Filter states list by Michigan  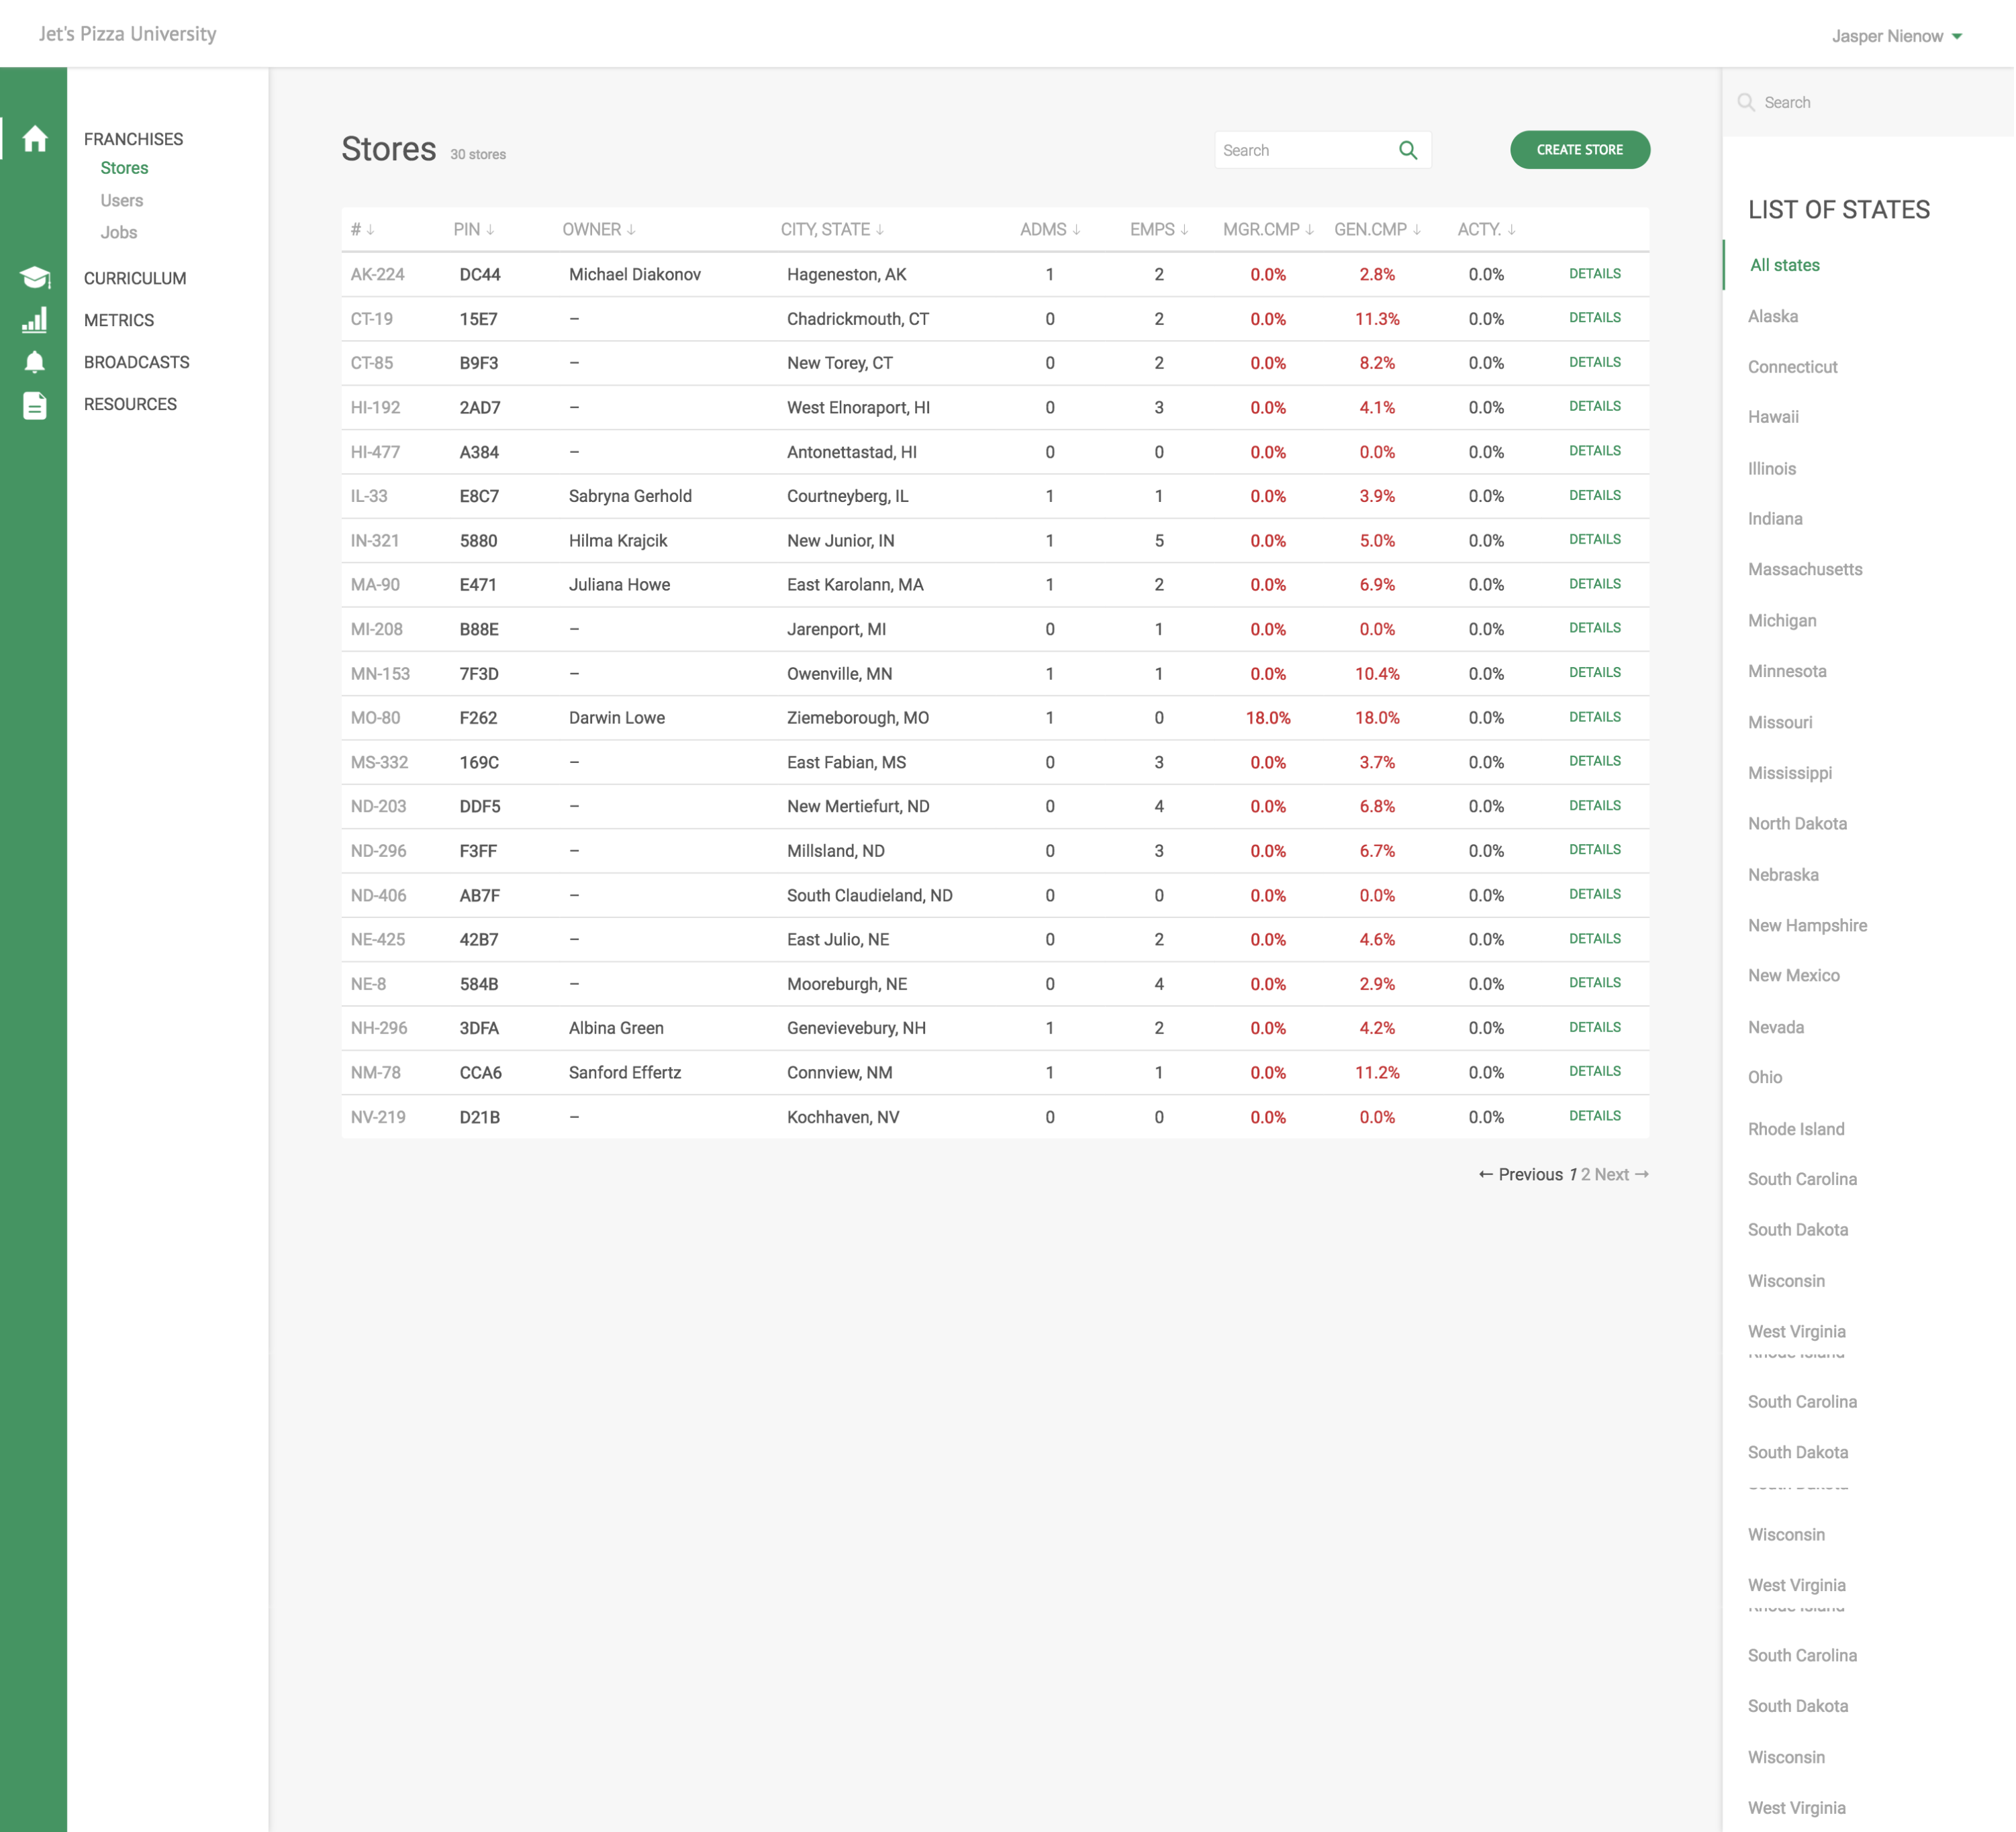pos(1782,621)
